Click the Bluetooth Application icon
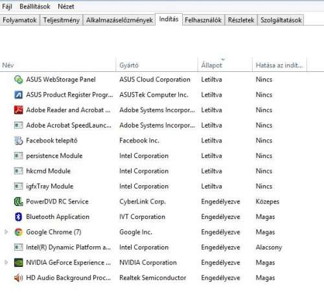 pyautogui.click(x=18, y=217)
